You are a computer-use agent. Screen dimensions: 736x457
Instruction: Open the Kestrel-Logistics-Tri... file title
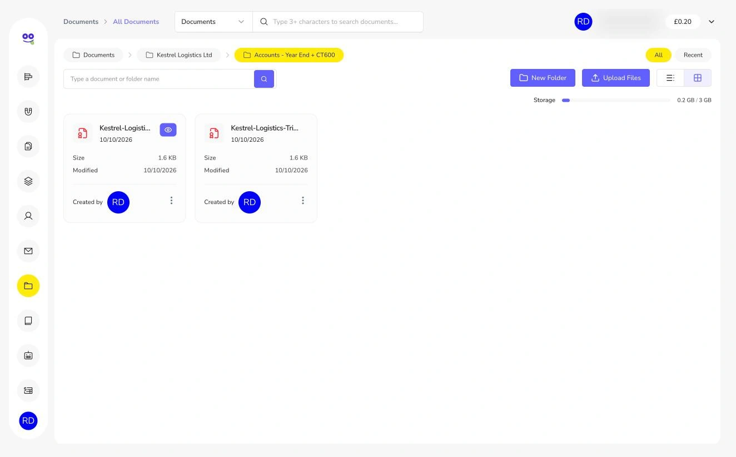tap(265, 128)
